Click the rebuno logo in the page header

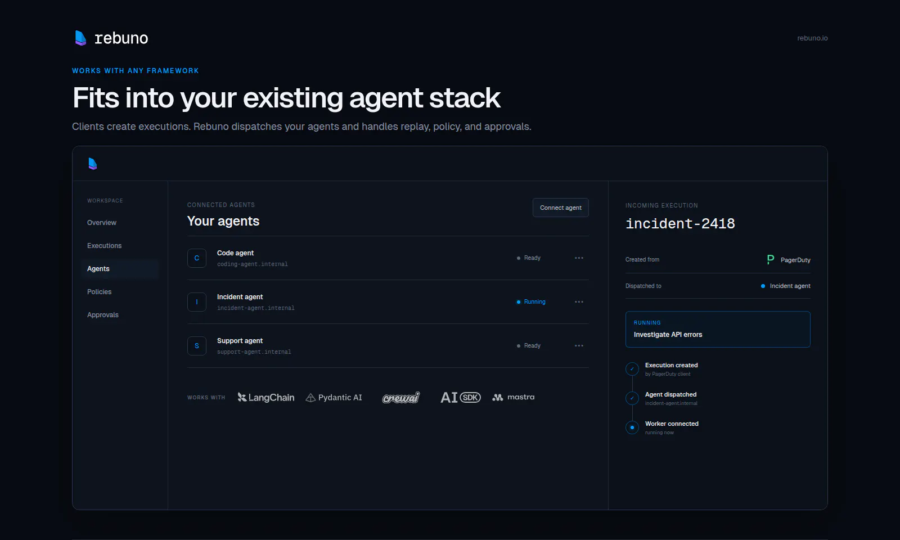(111, 38)
